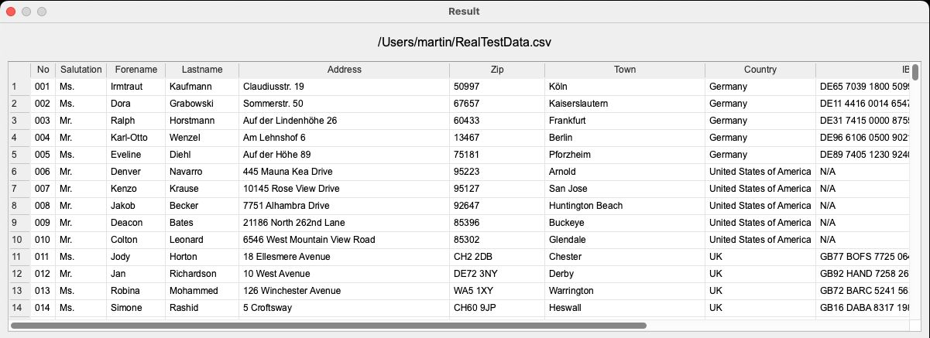The width and height of the screenshot is (930, 338).
Task: Click the Jakob forename cell
Action: tap(136, 206)
